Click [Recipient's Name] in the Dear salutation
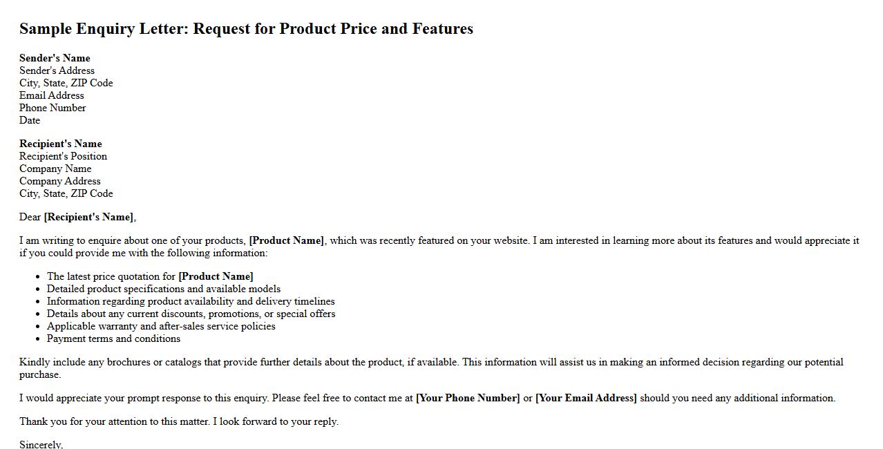883x449 pixels. (x=88, y=217)
